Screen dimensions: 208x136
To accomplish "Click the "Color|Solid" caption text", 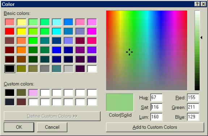I will point(120,115).
